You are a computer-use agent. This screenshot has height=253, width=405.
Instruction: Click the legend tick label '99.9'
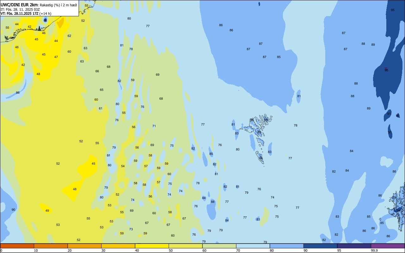coord(374,250)
